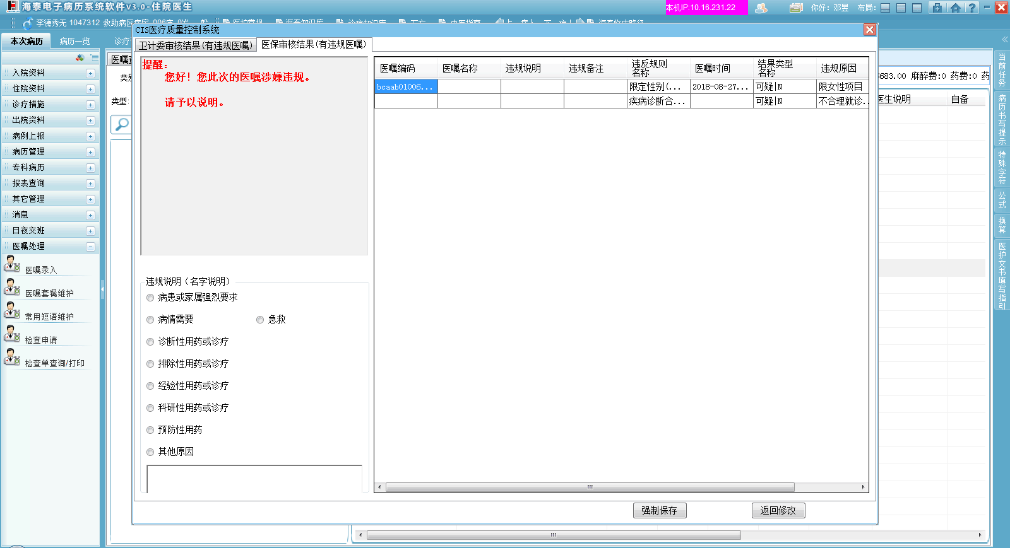Viewport: 1010px width, 548px height.
Task: Click the 医嘱编码 column header
Action: pyautogui.click(x=407, y=68)
